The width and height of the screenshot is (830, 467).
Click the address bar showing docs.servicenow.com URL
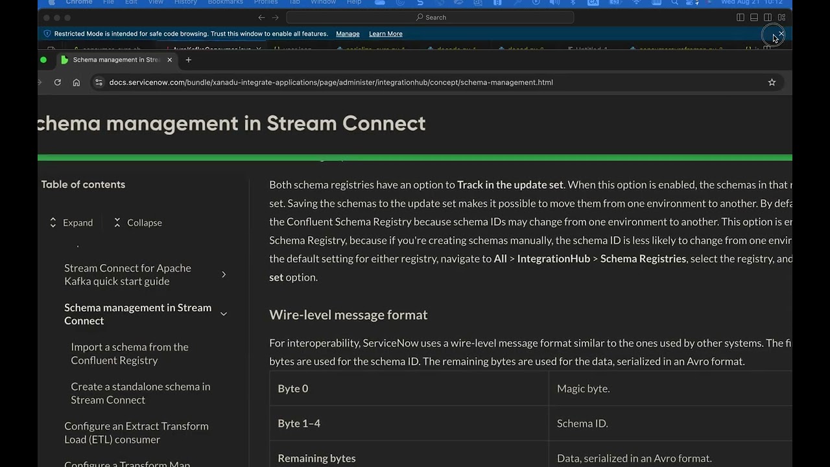pos(331,82)
